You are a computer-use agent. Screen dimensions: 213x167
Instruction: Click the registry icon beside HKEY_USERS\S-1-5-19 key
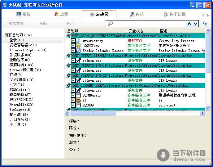[x=68, y=65]
